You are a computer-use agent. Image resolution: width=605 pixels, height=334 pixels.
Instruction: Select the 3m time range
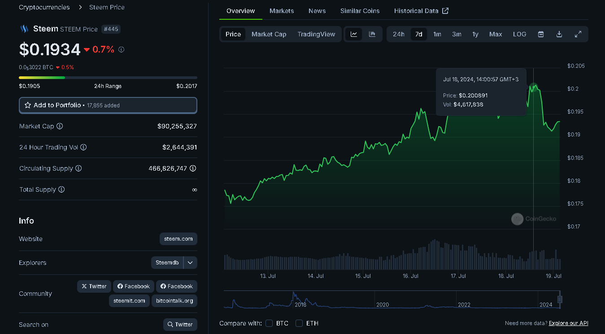(457, 34)
